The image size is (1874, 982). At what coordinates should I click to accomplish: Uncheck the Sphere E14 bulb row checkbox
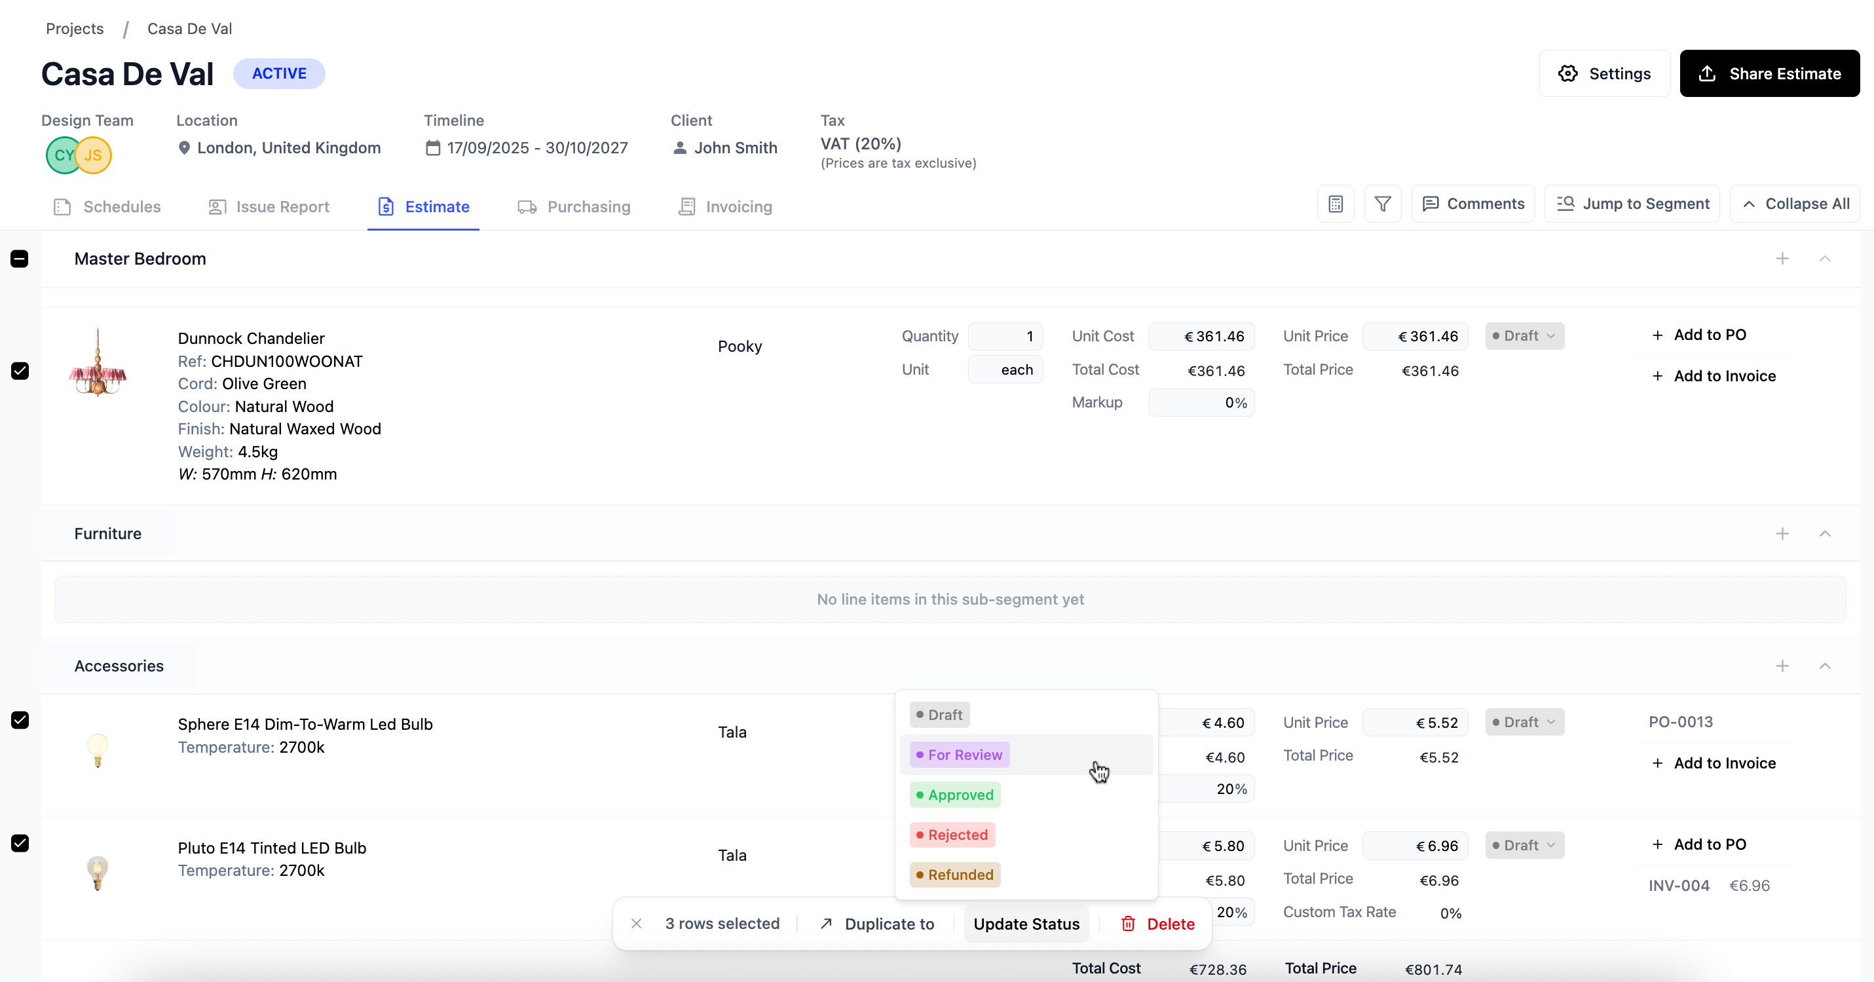point(20,720)
